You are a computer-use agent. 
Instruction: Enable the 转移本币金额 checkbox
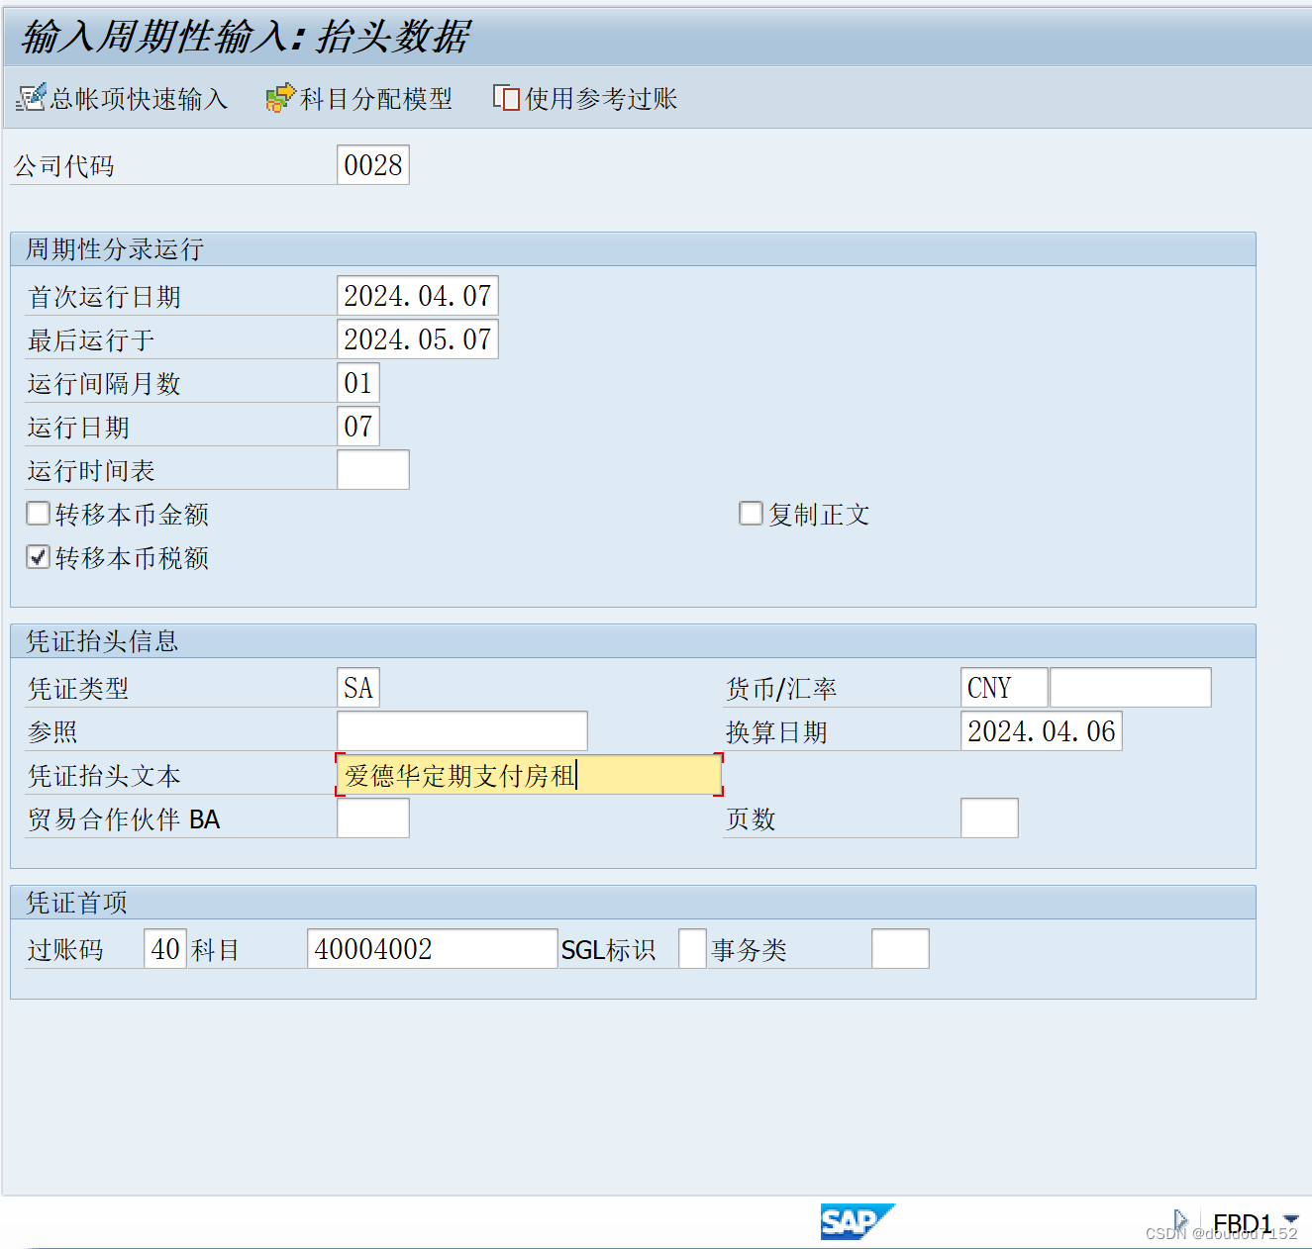[38, 513]
